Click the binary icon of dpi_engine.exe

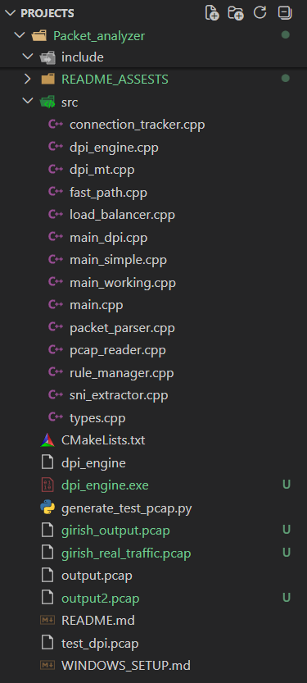pos(47,485)
